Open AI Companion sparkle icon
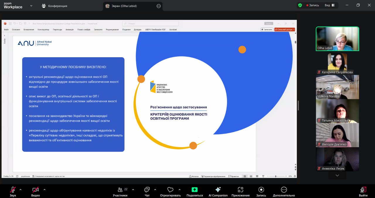This screenshot has width=375, height=198. [218, 190]
